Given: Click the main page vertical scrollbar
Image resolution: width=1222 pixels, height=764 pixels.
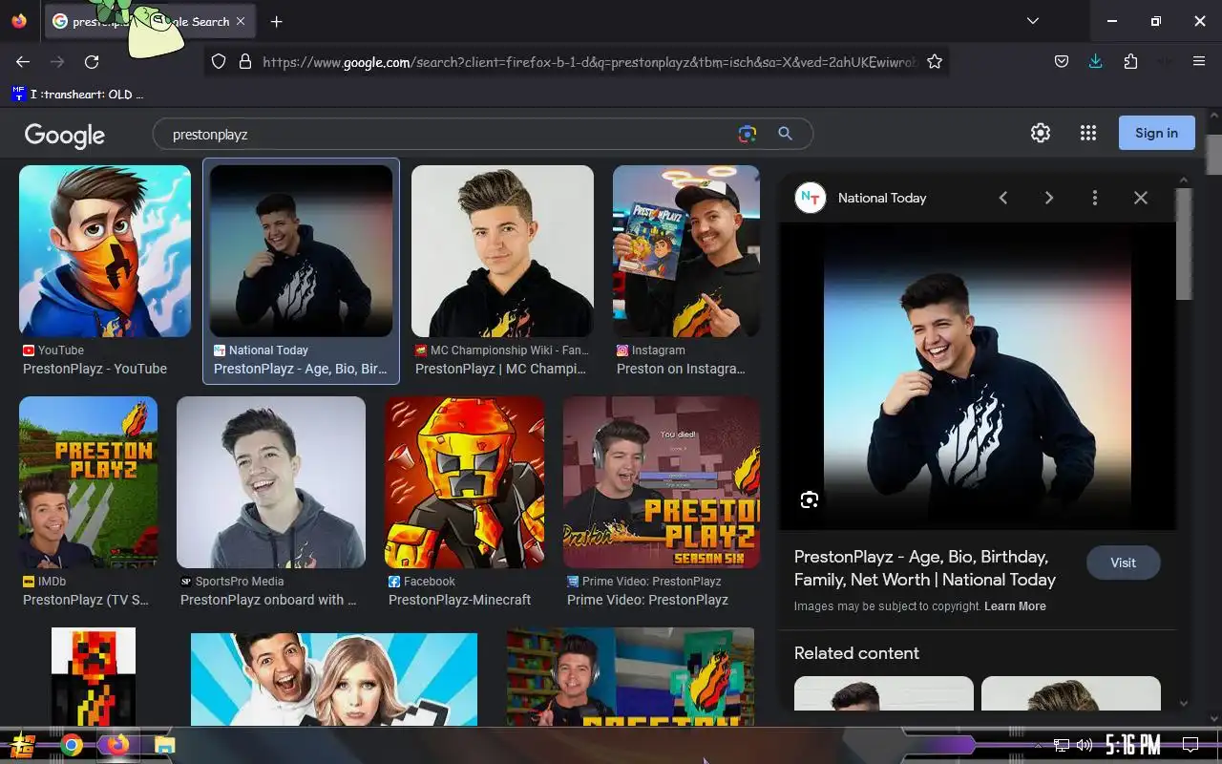Looking at the screenshot, I should pos(1213,155).
